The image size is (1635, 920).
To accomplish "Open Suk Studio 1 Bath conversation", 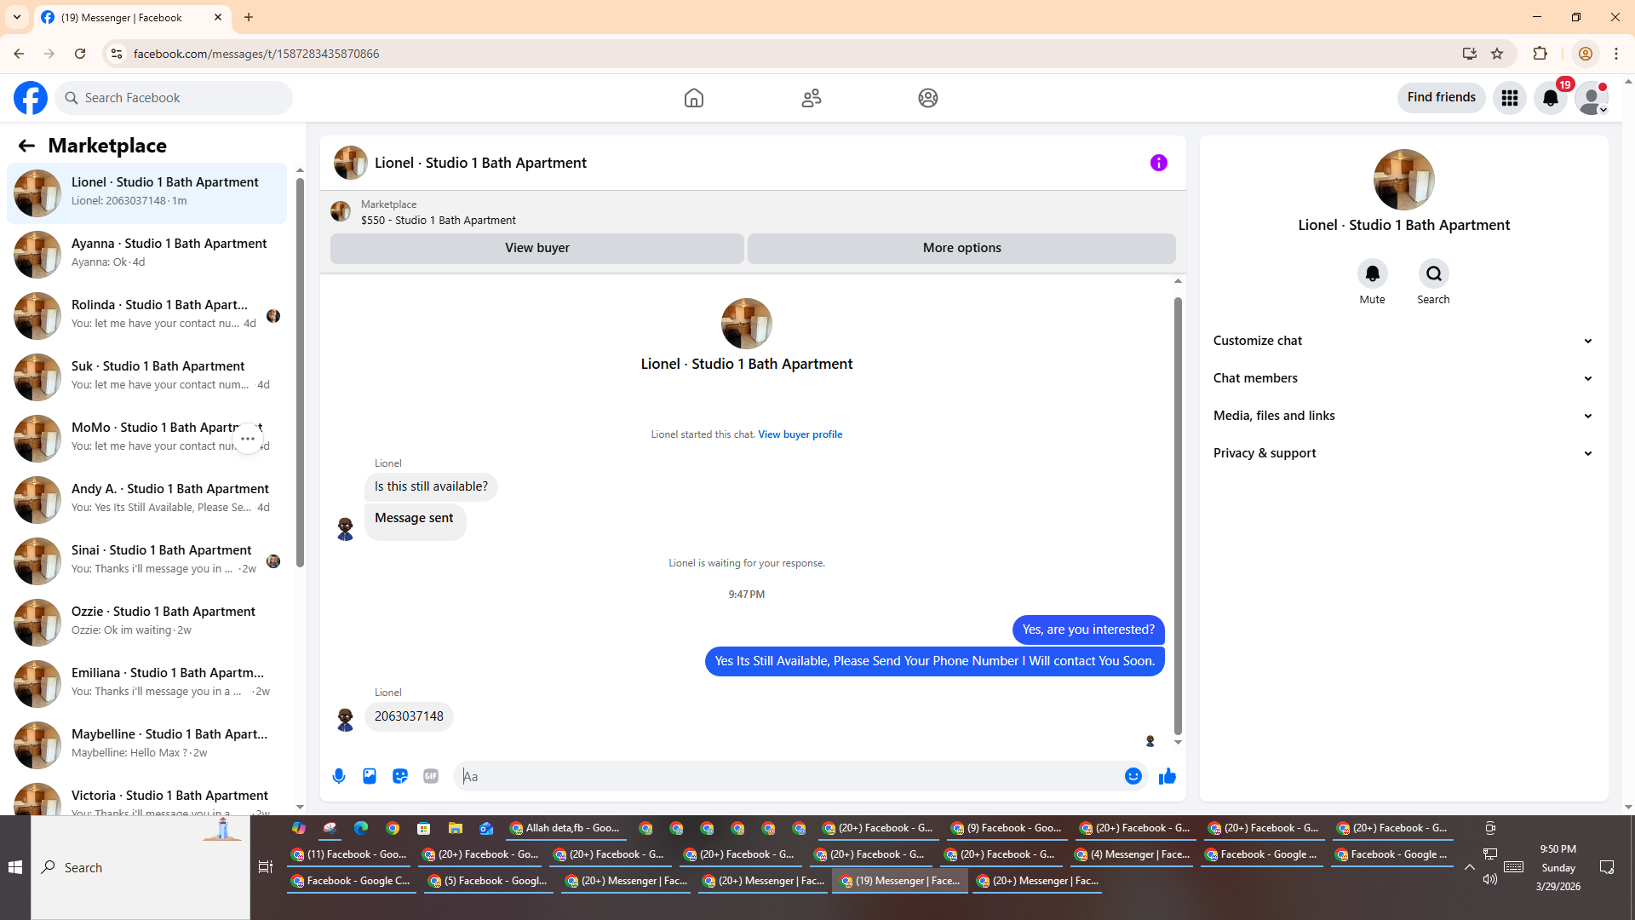I will (146, 376).
